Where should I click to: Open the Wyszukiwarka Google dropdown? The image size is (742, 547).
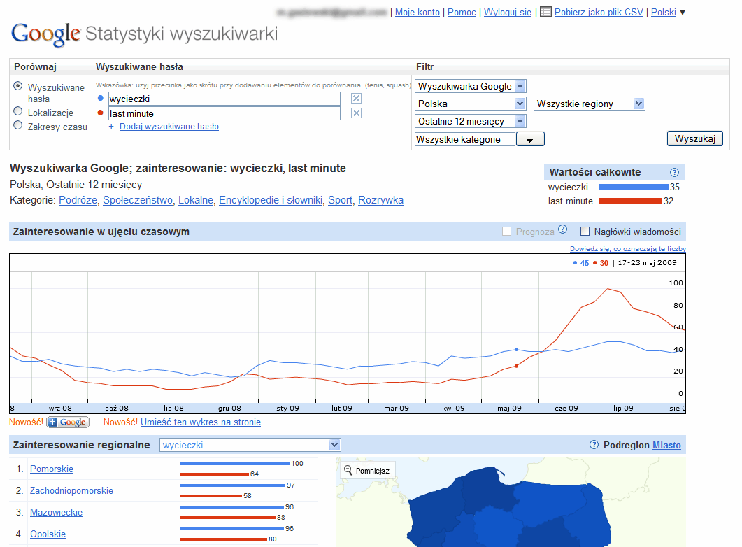point(471,86)
